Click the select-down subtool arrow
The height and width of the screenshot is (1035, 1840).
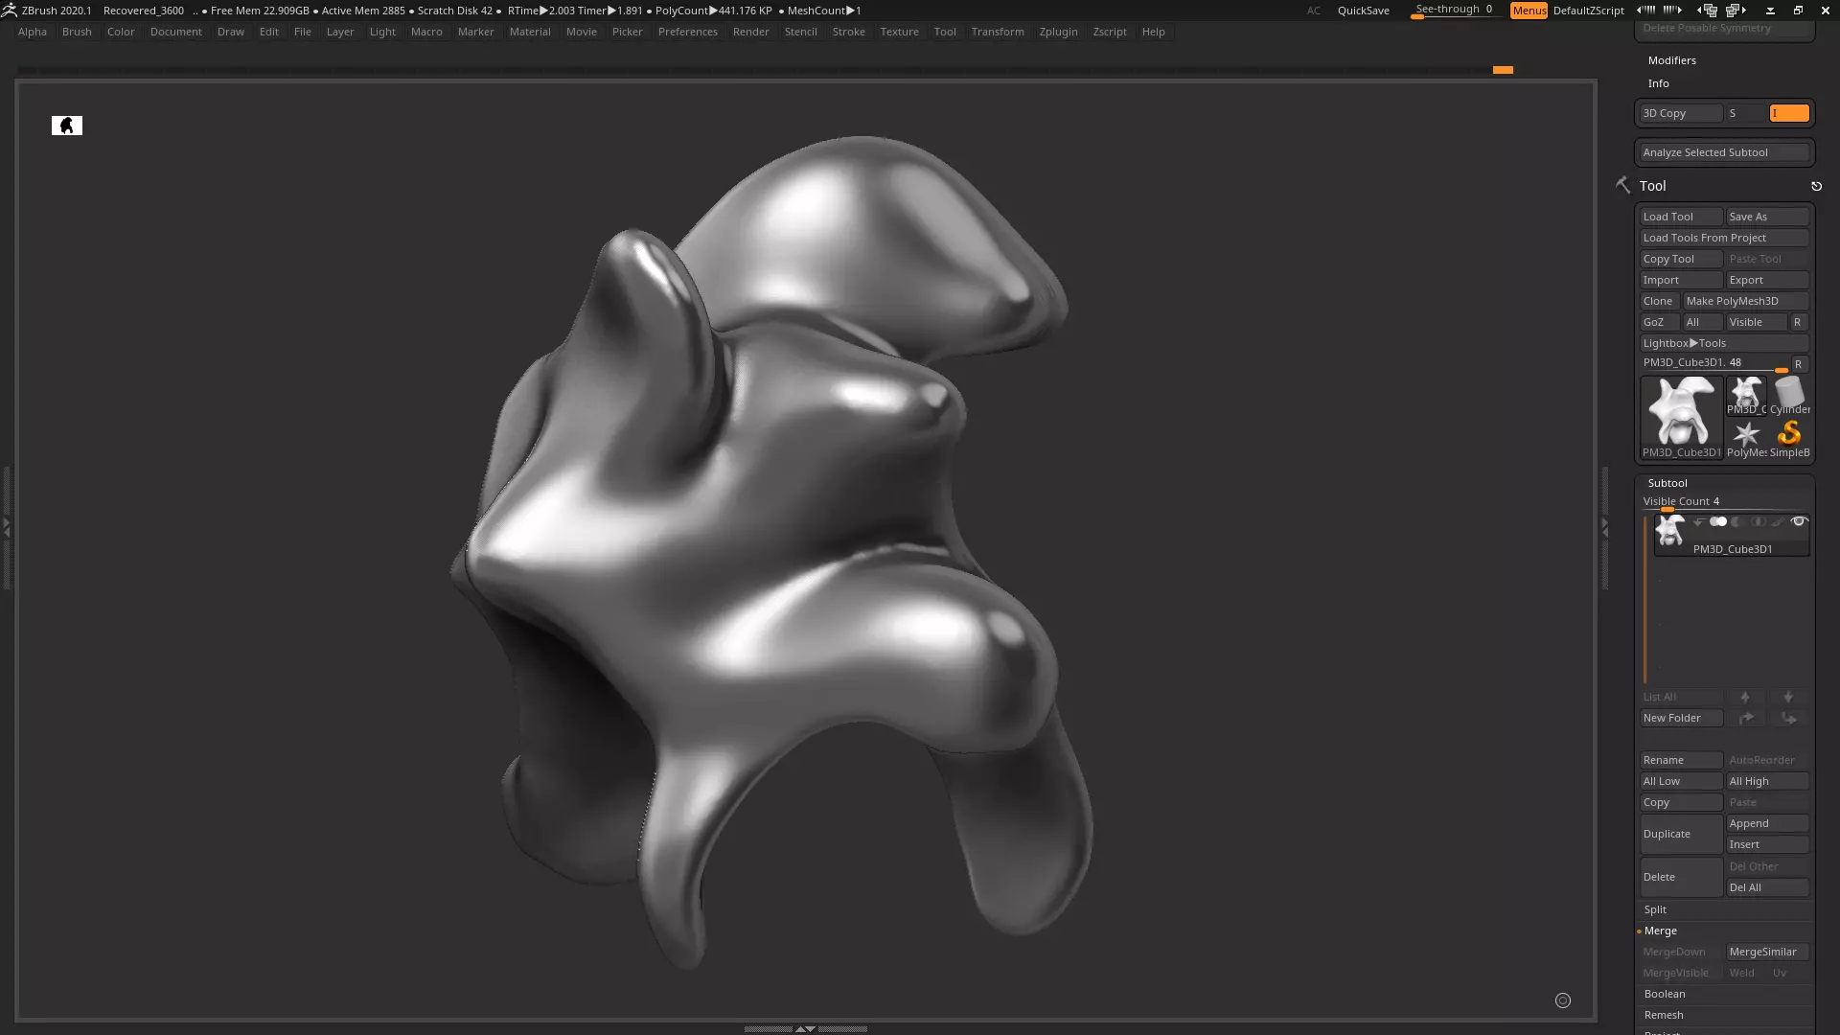[1788, 697]
